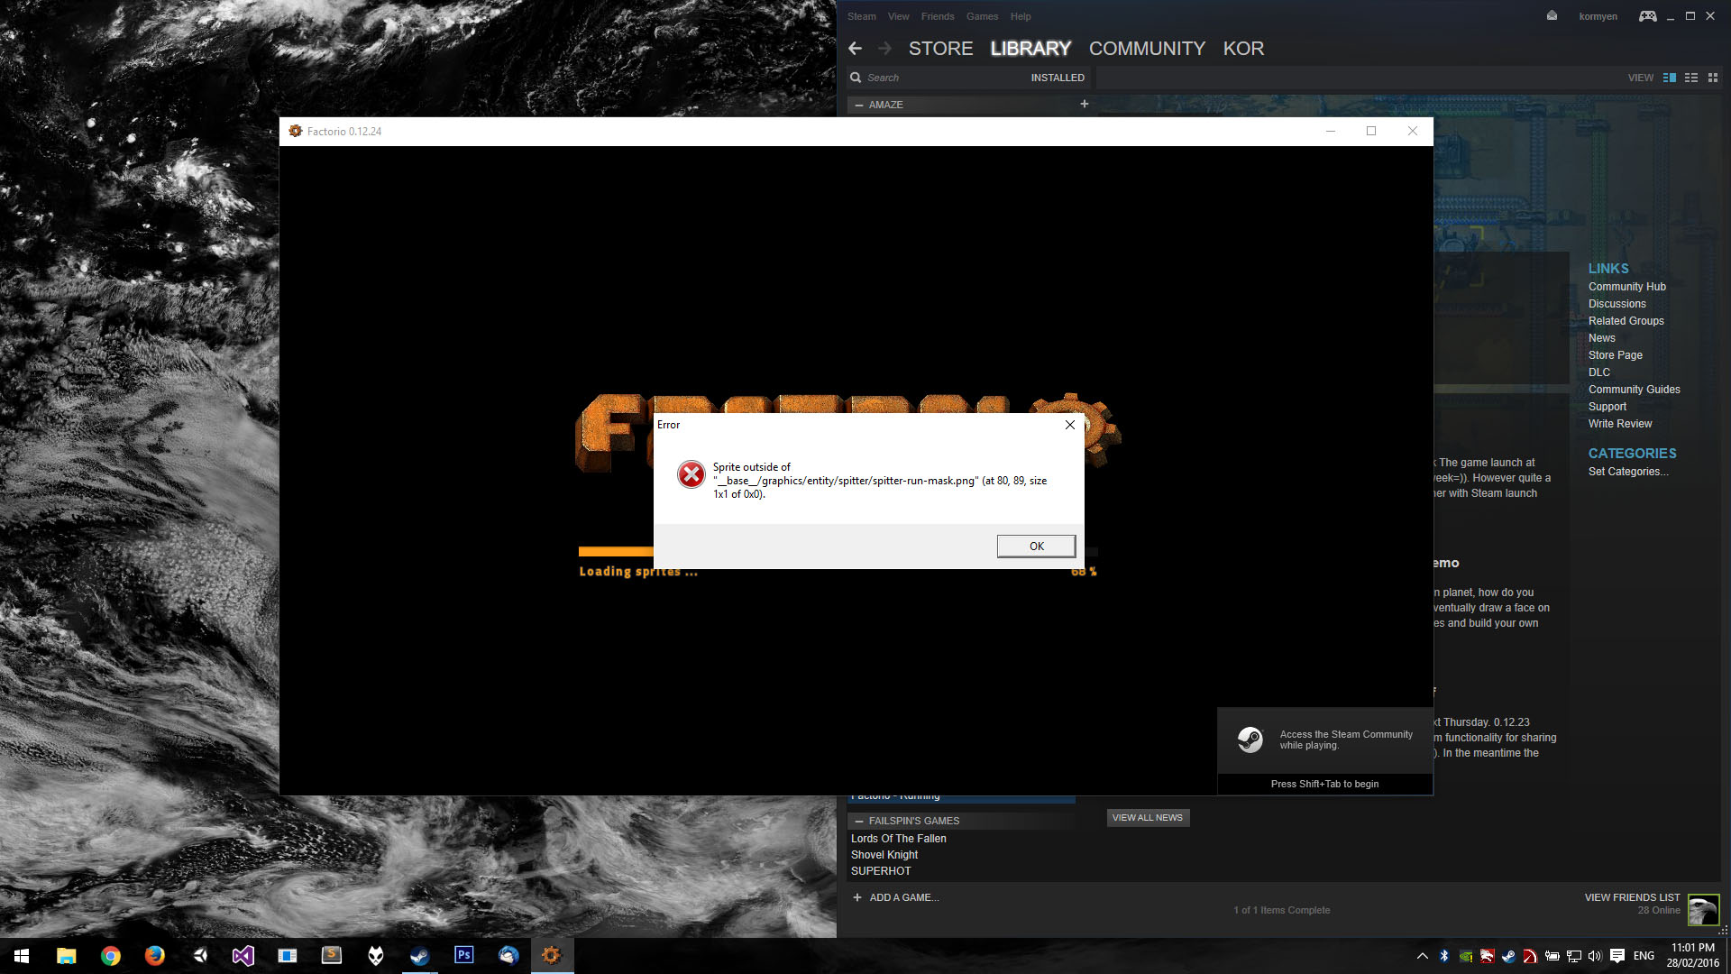Switch to the LIBRARY tab

pos(1030,49)
